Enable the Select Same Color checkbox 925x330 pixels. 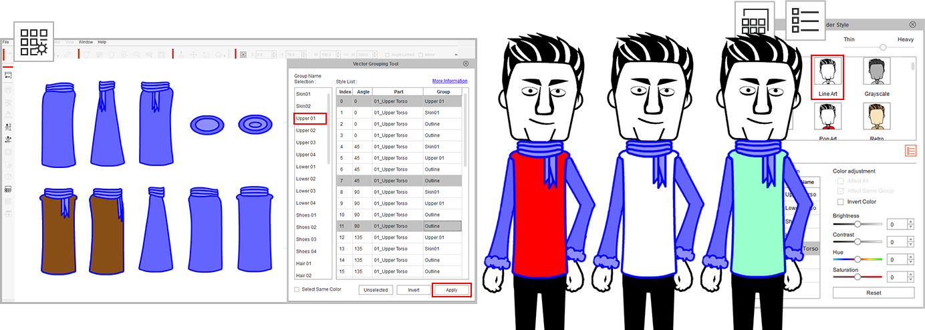(x=297, y=289)
